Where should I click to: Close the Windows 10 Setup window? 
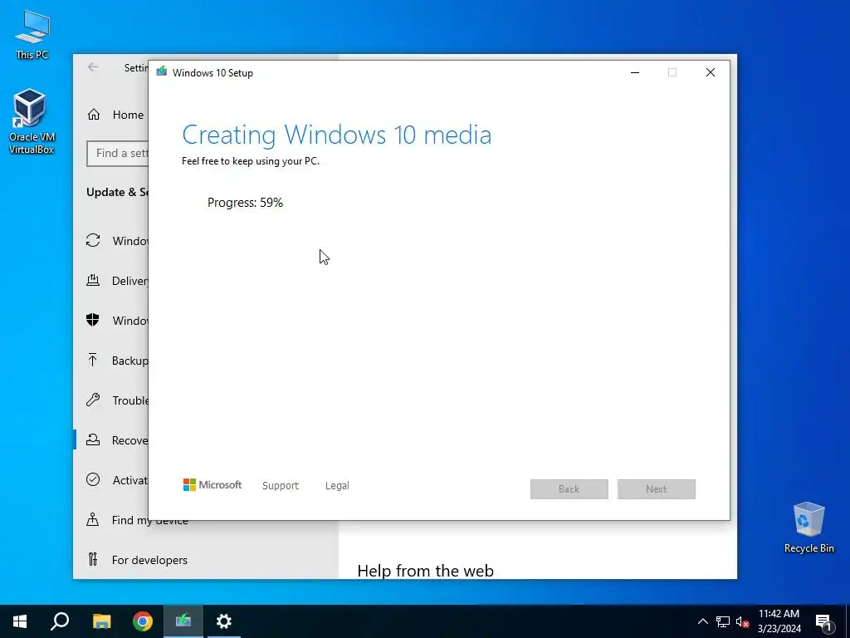(x=711, y=72)
